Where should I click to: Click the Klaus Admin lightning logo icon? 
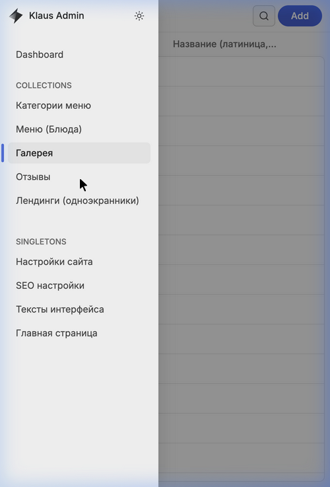[16, 16]
